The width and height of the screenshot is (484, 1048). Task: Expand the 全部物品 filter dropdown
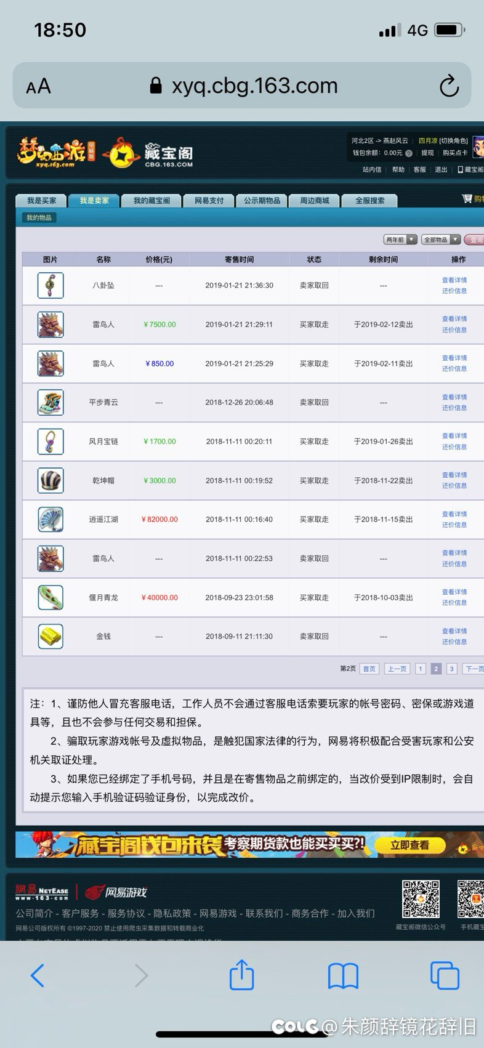tap(442, 240)
